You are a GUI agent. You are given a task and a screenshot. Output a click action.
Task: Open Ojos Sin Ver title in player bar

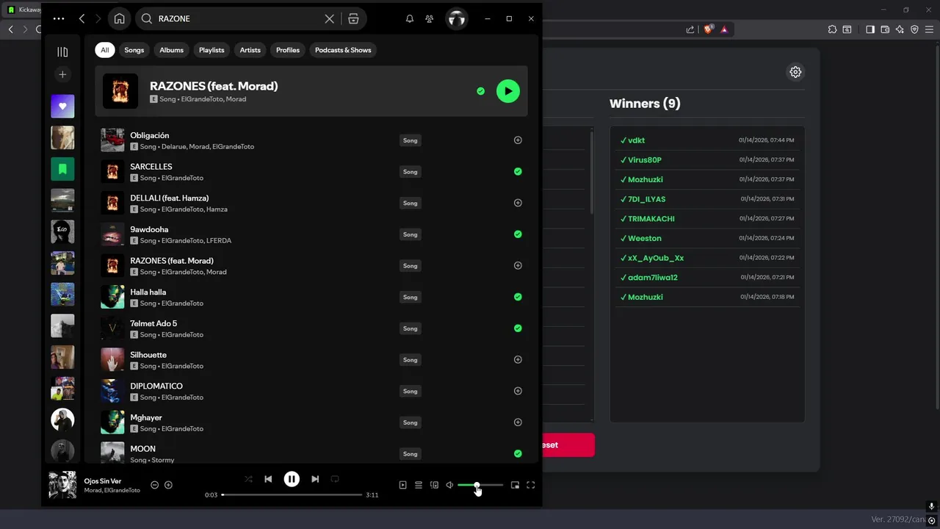coord(103,481)
